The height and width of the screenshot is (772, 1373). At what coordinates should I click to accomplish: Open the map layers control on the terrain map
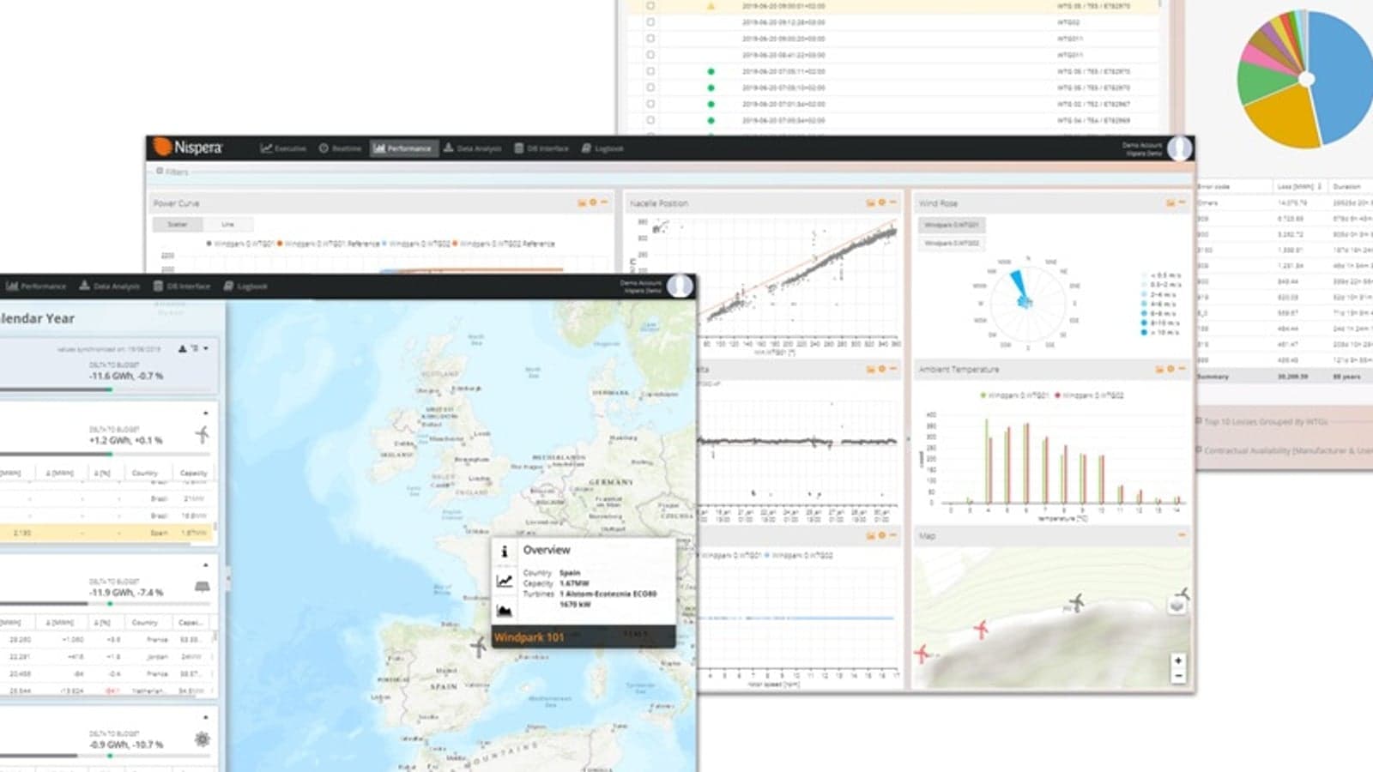pyautogui.click(x=1177, y=606)
